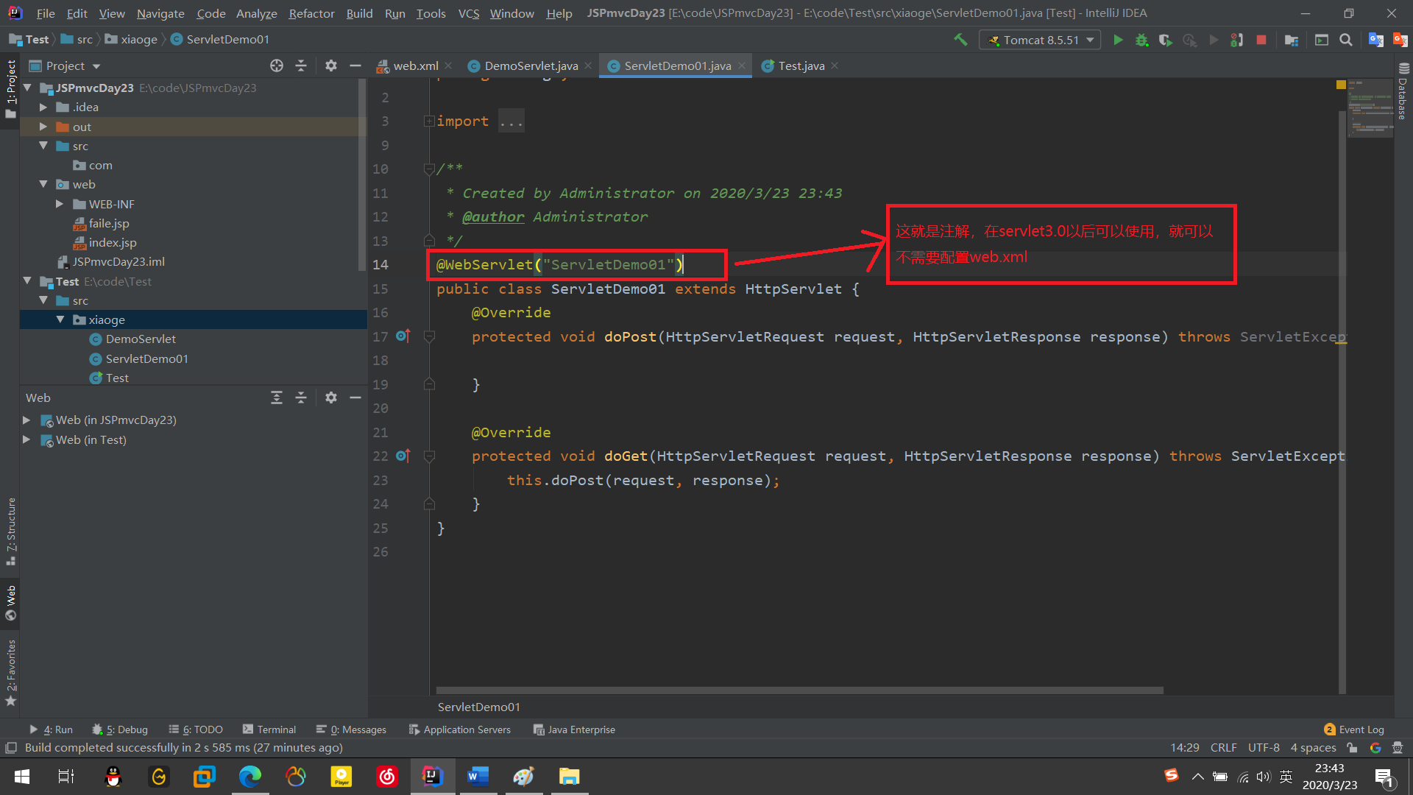Viewport: 1413px width, 795px height.
Task: Open Event Log in status bar
Action: (1354, 729)
